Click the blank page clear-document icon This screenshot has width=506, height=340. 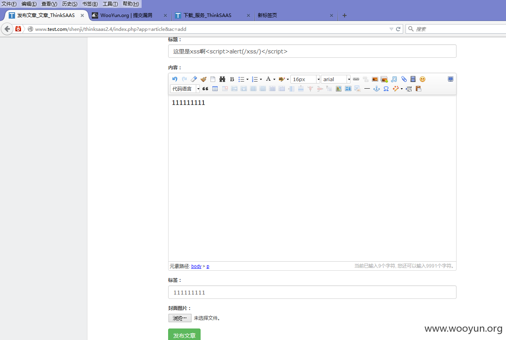[213, 79]
